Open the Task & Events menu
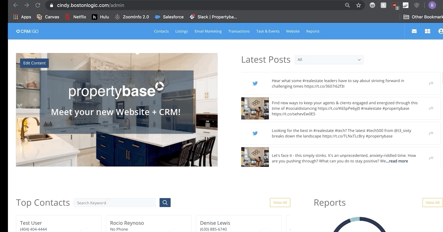Screen dimensions: 443x232 [x=268, y=31]
